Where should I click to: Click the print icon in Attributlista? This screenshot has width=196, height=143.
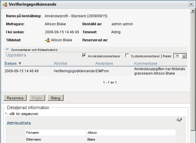point(179,120)
